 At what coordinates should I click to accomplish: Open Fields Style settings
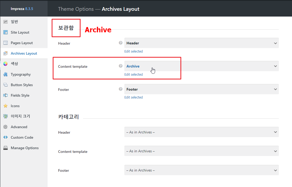pos(24,95)
